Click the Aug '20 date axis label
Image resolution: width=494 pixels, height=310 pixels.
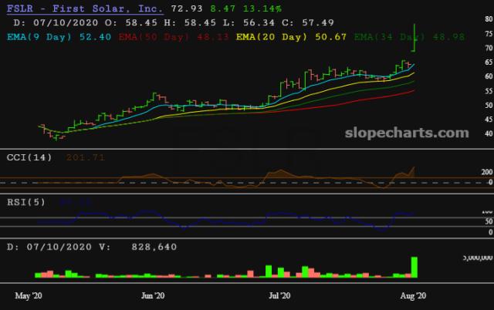coord(413,295)
